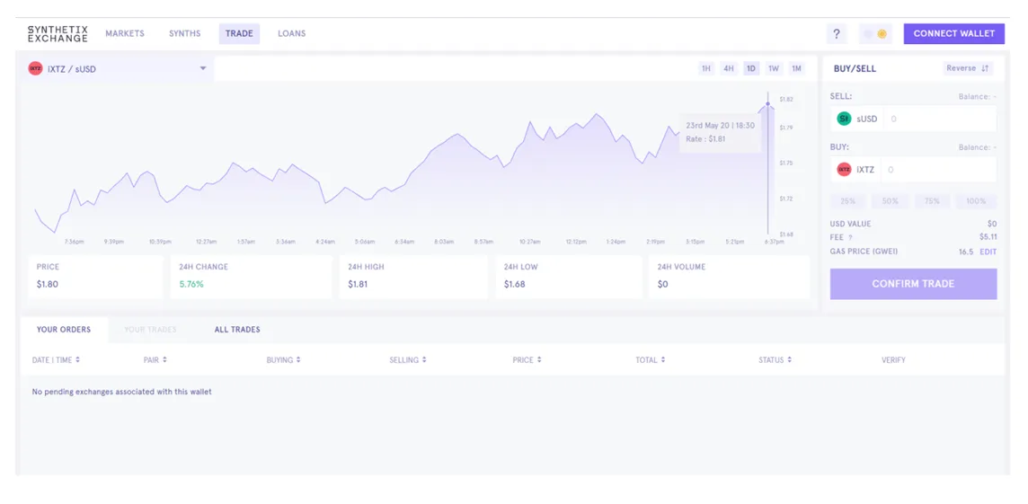The width and height of the screenshot is (1028, 504).
Task: Click the Confirm Trade button
Action: 913,284
